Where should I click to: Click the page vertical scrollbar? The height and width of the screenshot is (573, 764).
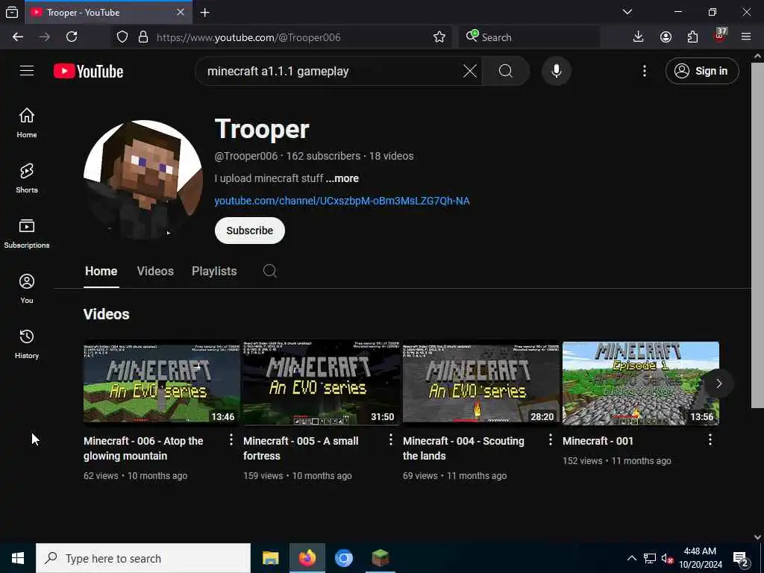(x=757, y=235)
